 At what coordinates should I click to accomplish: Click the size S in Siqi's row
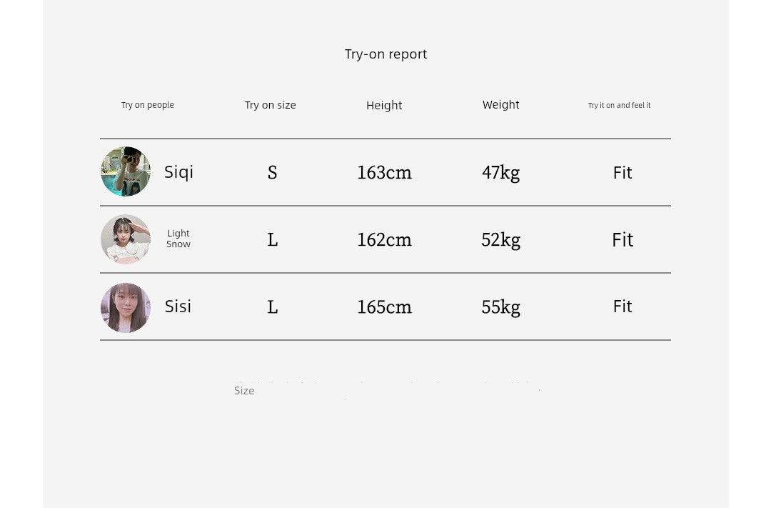point(273,172)
